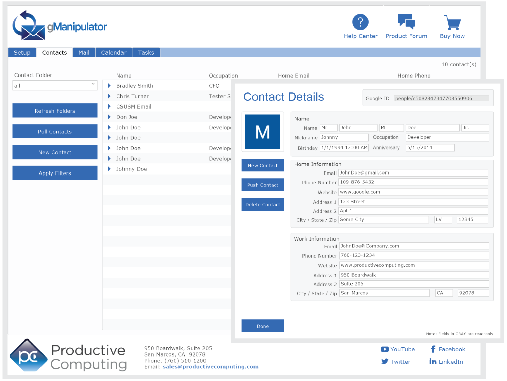The height and width of the screenshot is (381, 507).
Task: Open the Setup tab
Action: [x=22, y=53]
